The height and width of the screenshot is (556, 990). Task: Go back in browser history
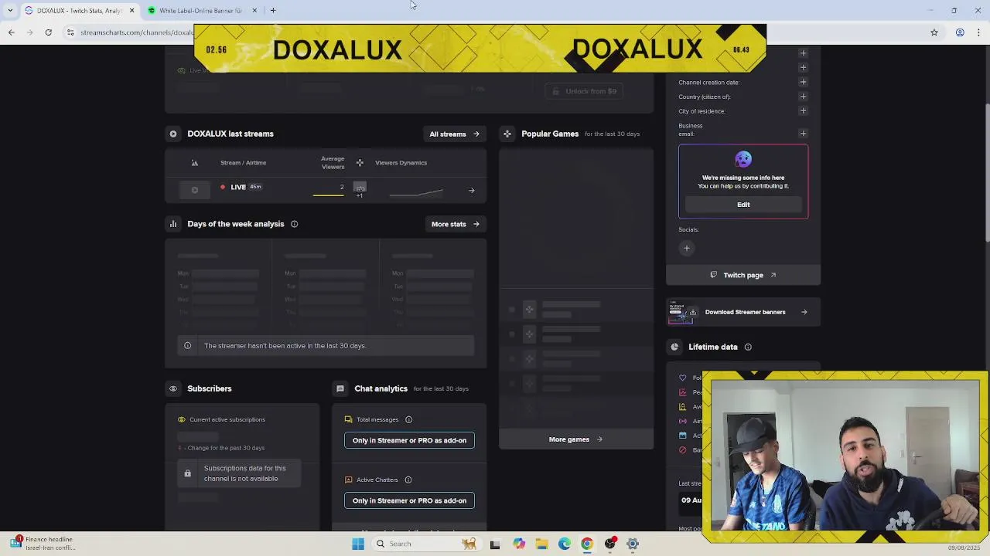(x=11, y=32)
